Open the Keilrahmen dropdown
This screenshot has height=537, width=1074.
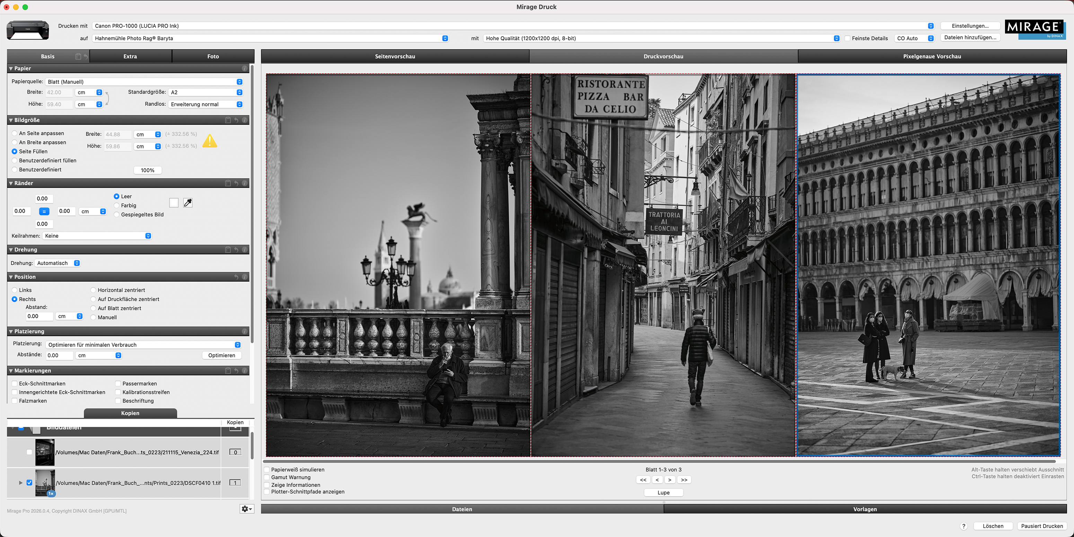point(97,236)
